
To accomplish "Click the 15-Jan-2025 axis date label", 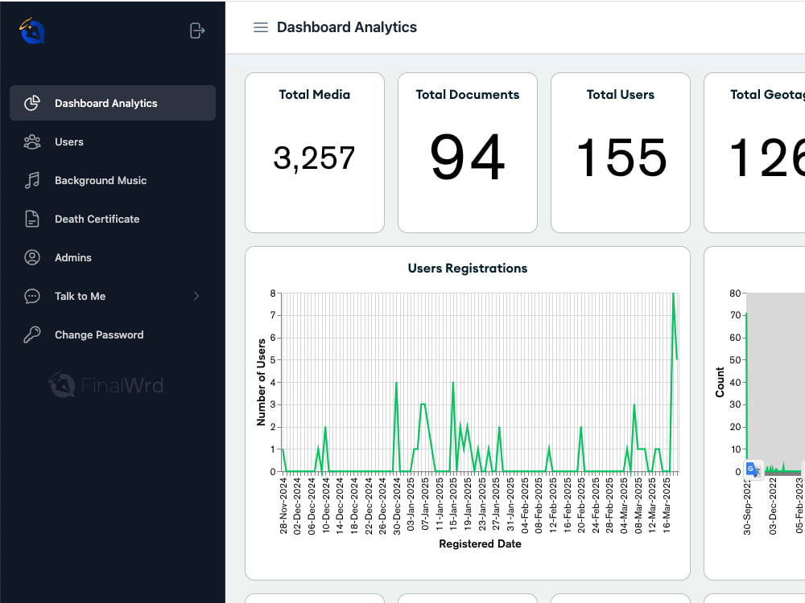I will [453, 506].
